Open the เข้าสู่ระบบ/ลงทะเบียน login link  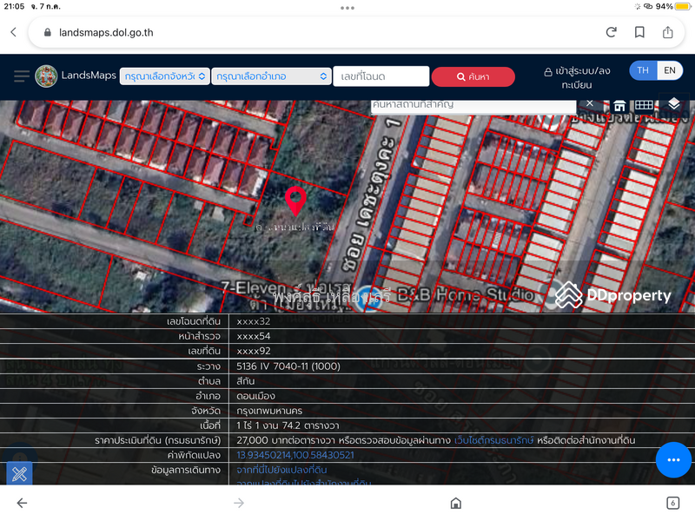pyautogui.click(x=577, y=77)
